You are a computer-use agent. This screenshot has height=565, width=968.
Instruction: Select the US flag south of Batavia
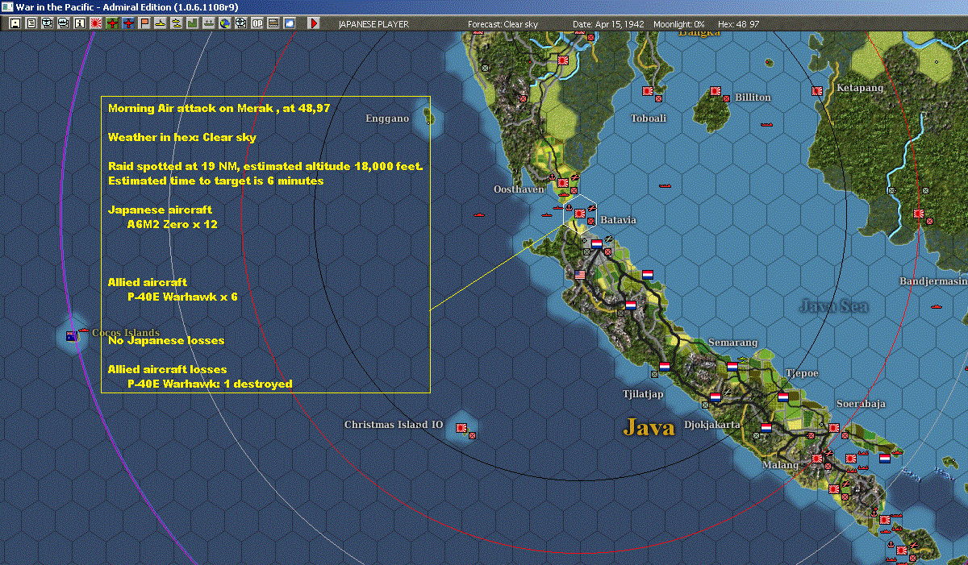click(x=581, y=275)
